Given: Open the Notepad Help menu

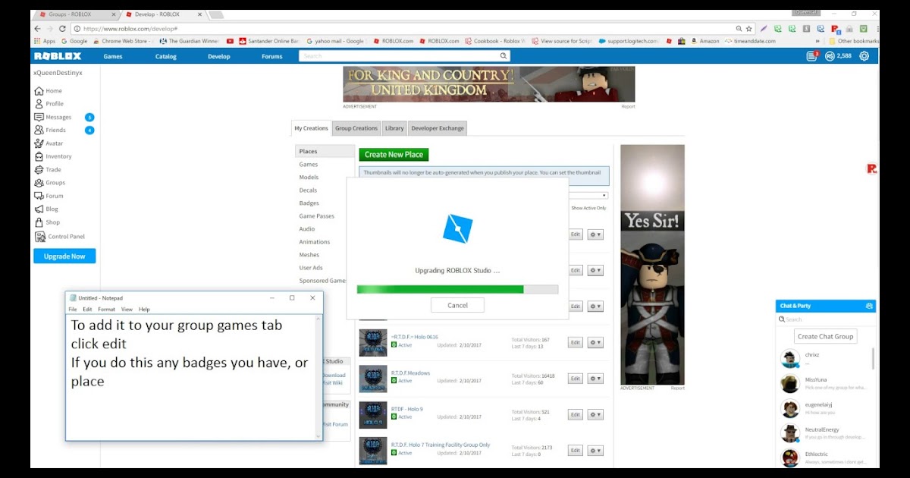Looking at the screenshot, I should tap(144, 310).
